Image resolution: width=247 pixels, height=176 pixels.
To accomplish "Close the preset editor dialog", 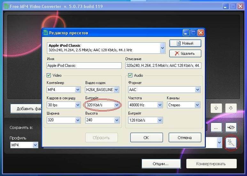I will pos(201,33).
